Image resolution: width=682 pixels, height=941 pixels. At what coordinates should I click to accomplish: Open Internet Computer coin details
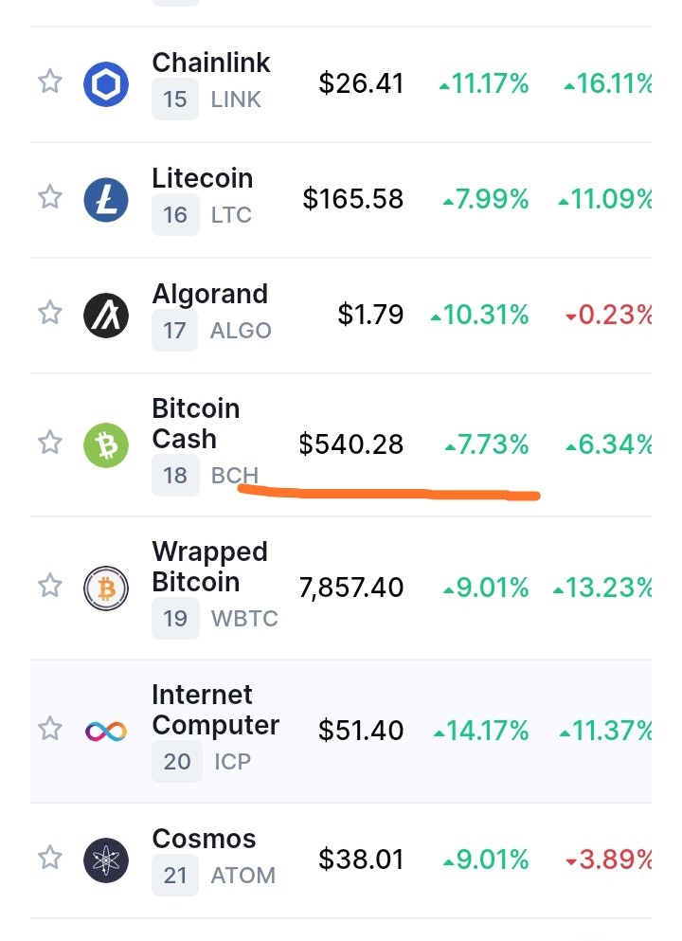pos(215,710)
